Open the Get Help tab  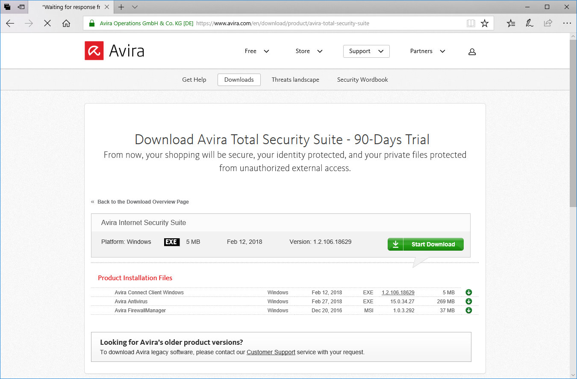pyautogui.click(x=194, y=80)
